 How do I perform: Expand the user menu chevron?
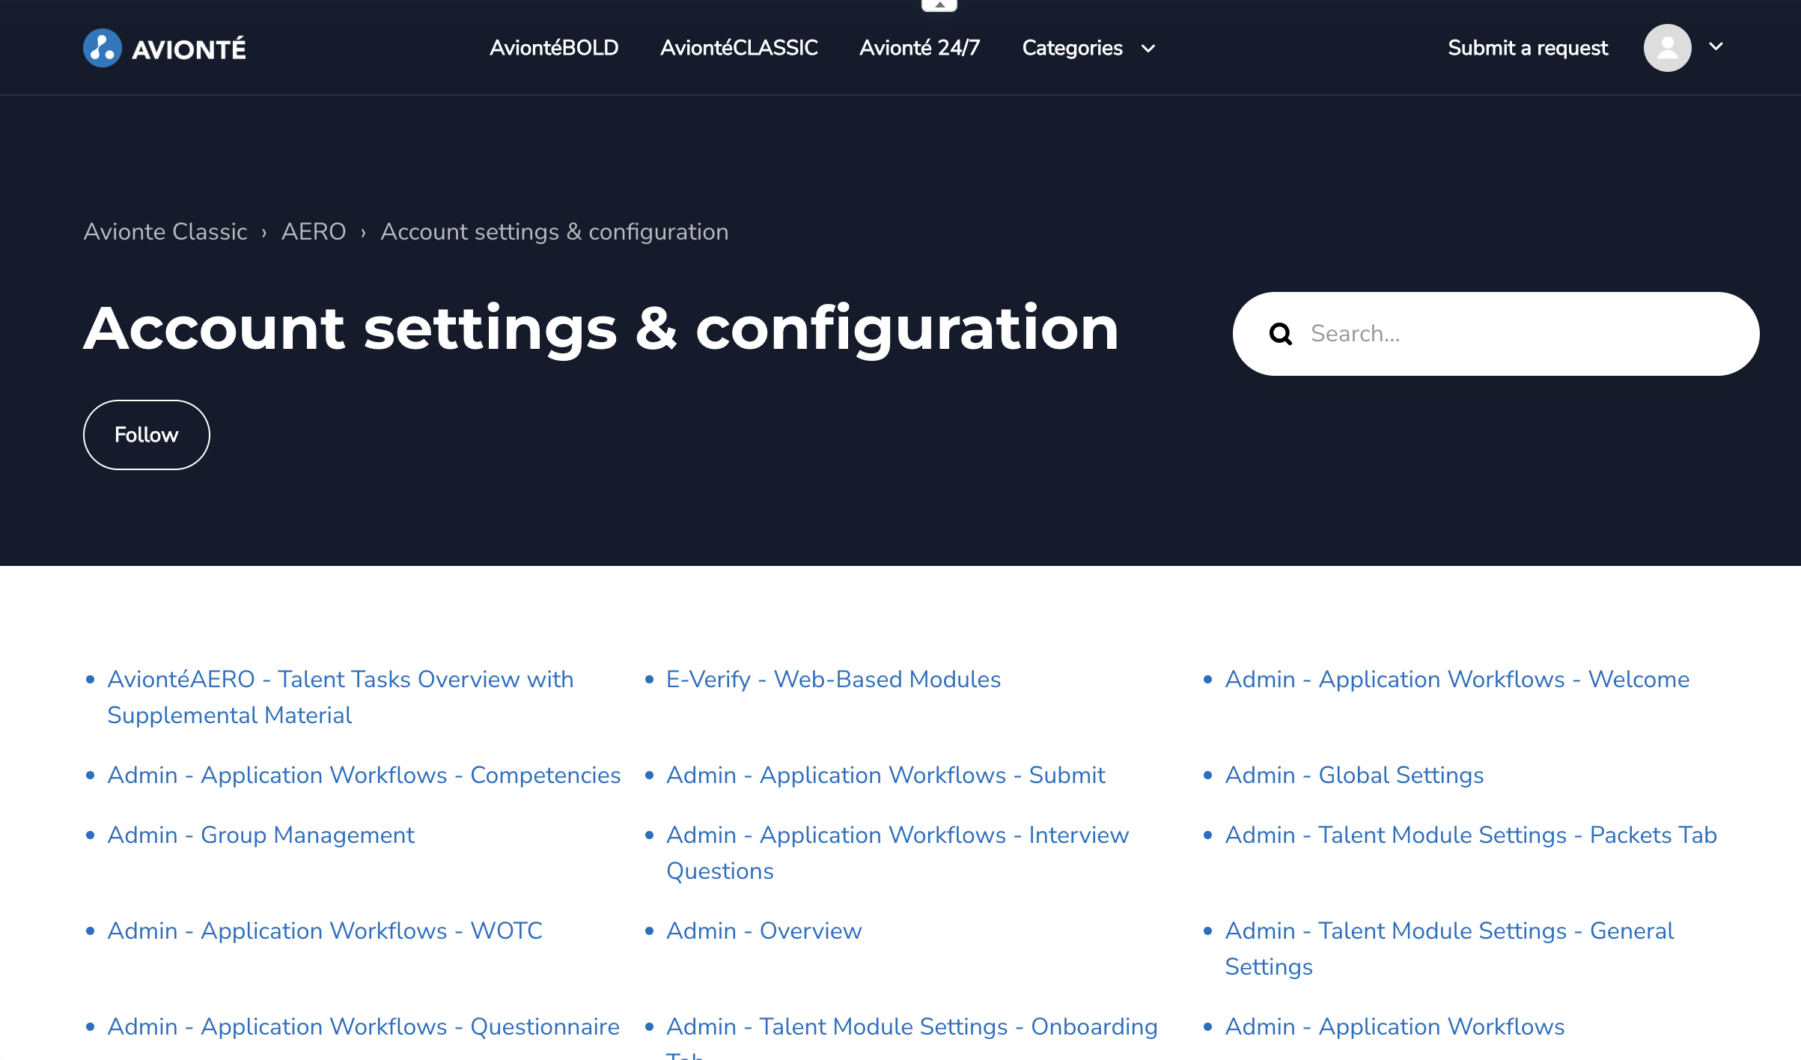tap(1716, 46)
